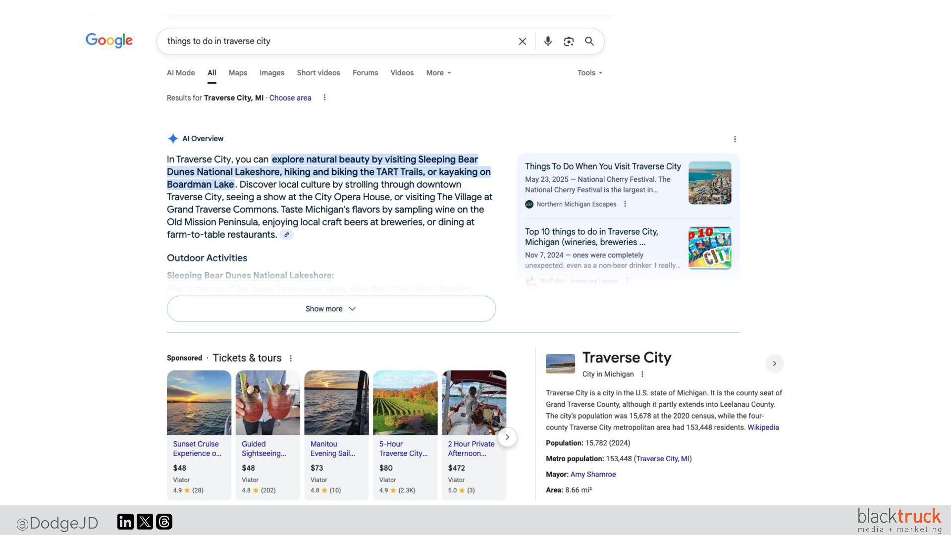
Task: Click the magnifying glass search icon
Action: tap(589, 42)
